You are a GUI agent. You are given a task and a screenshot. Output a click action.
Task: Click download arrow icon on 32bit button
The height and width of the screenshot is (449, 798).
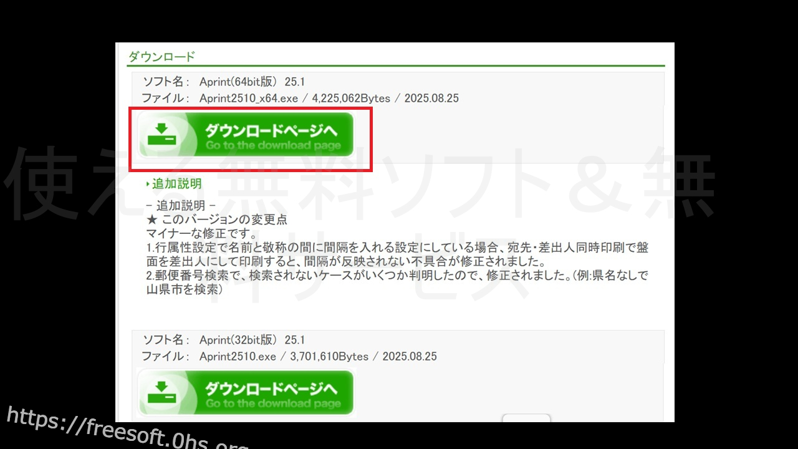162,393
